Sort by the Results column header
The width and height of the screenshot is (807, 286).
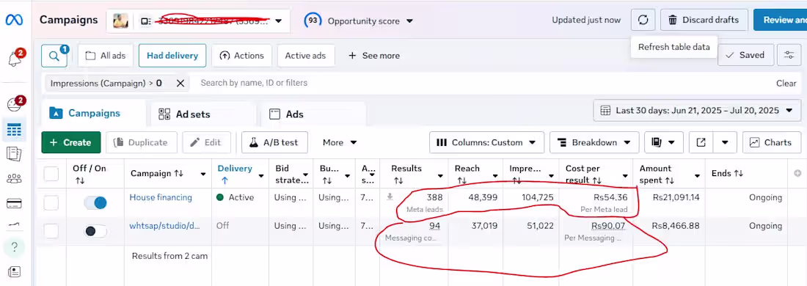point(406,168)
